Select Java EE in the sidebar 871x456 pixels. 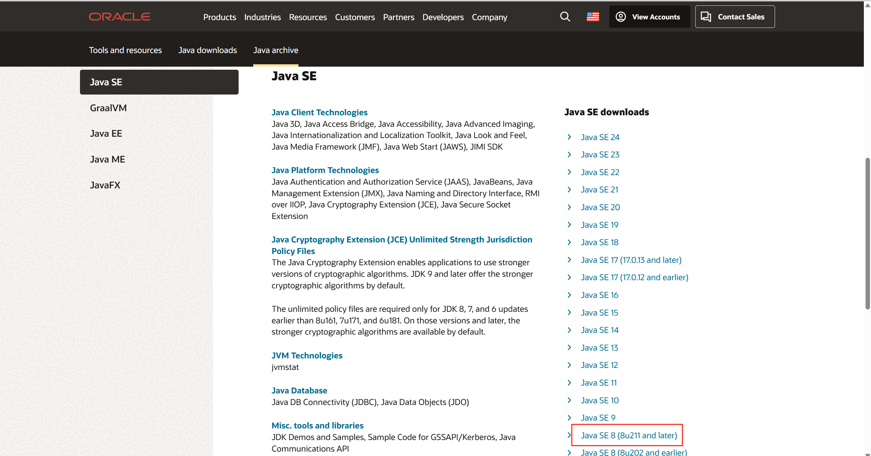(x=106, y=133)
